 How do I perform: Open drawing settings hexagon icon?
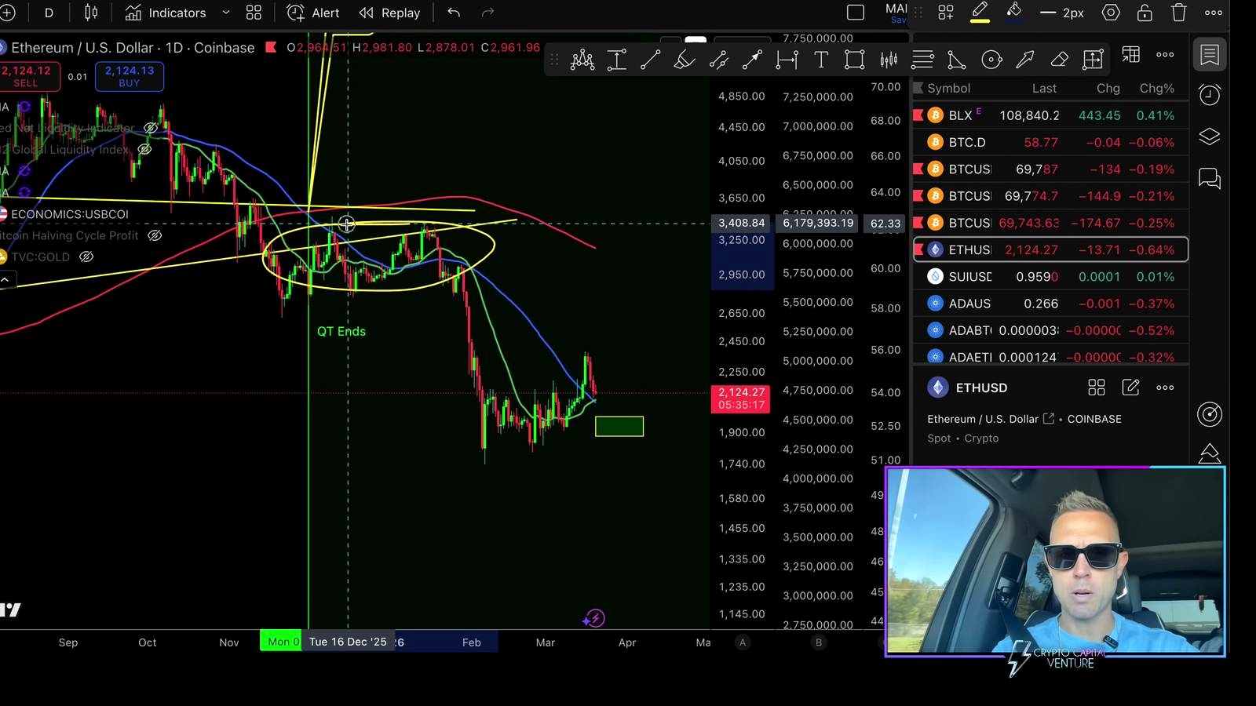(1111, 13)
